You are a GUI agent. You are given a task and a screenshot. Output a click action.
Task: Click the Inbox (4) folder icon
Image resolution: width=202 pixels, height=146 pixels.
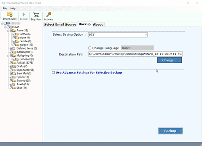pyautogui.click(x=17, y=38)
